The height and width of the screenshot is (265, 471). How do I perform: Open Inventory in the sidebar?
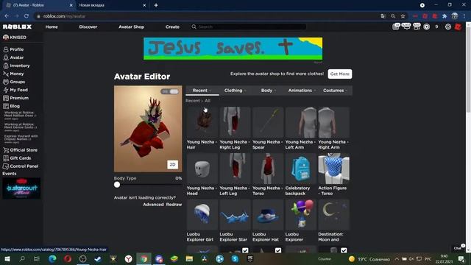click(16, 66)
